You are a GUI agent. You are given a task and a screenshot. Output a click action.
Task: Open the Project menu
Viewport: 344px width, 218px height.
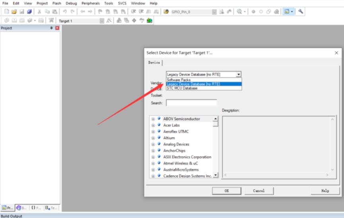(42, 3)
